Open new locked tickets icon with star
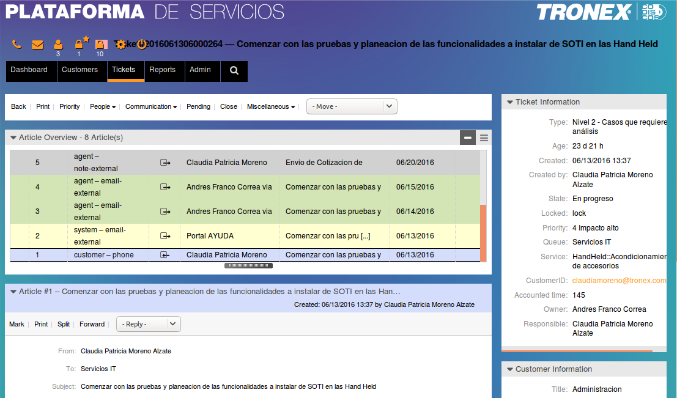The width and height of the screenshot is (677, 398). (81, 43)
